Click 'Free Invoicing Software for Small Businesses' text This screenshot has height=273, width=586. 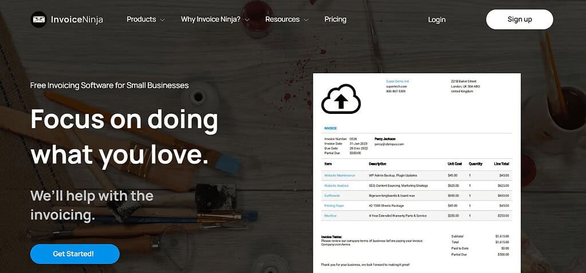point(109,85)
